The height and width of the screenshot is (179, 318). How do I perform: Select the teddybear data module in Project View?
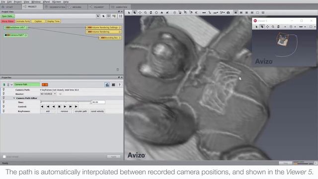[16, 27]
